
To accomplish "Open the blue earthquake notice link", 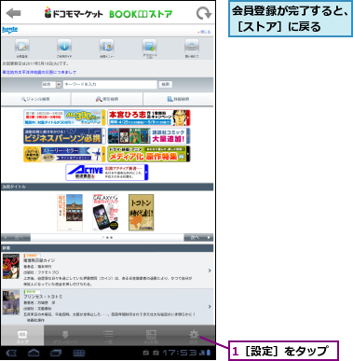I will (x=39, y=72).
